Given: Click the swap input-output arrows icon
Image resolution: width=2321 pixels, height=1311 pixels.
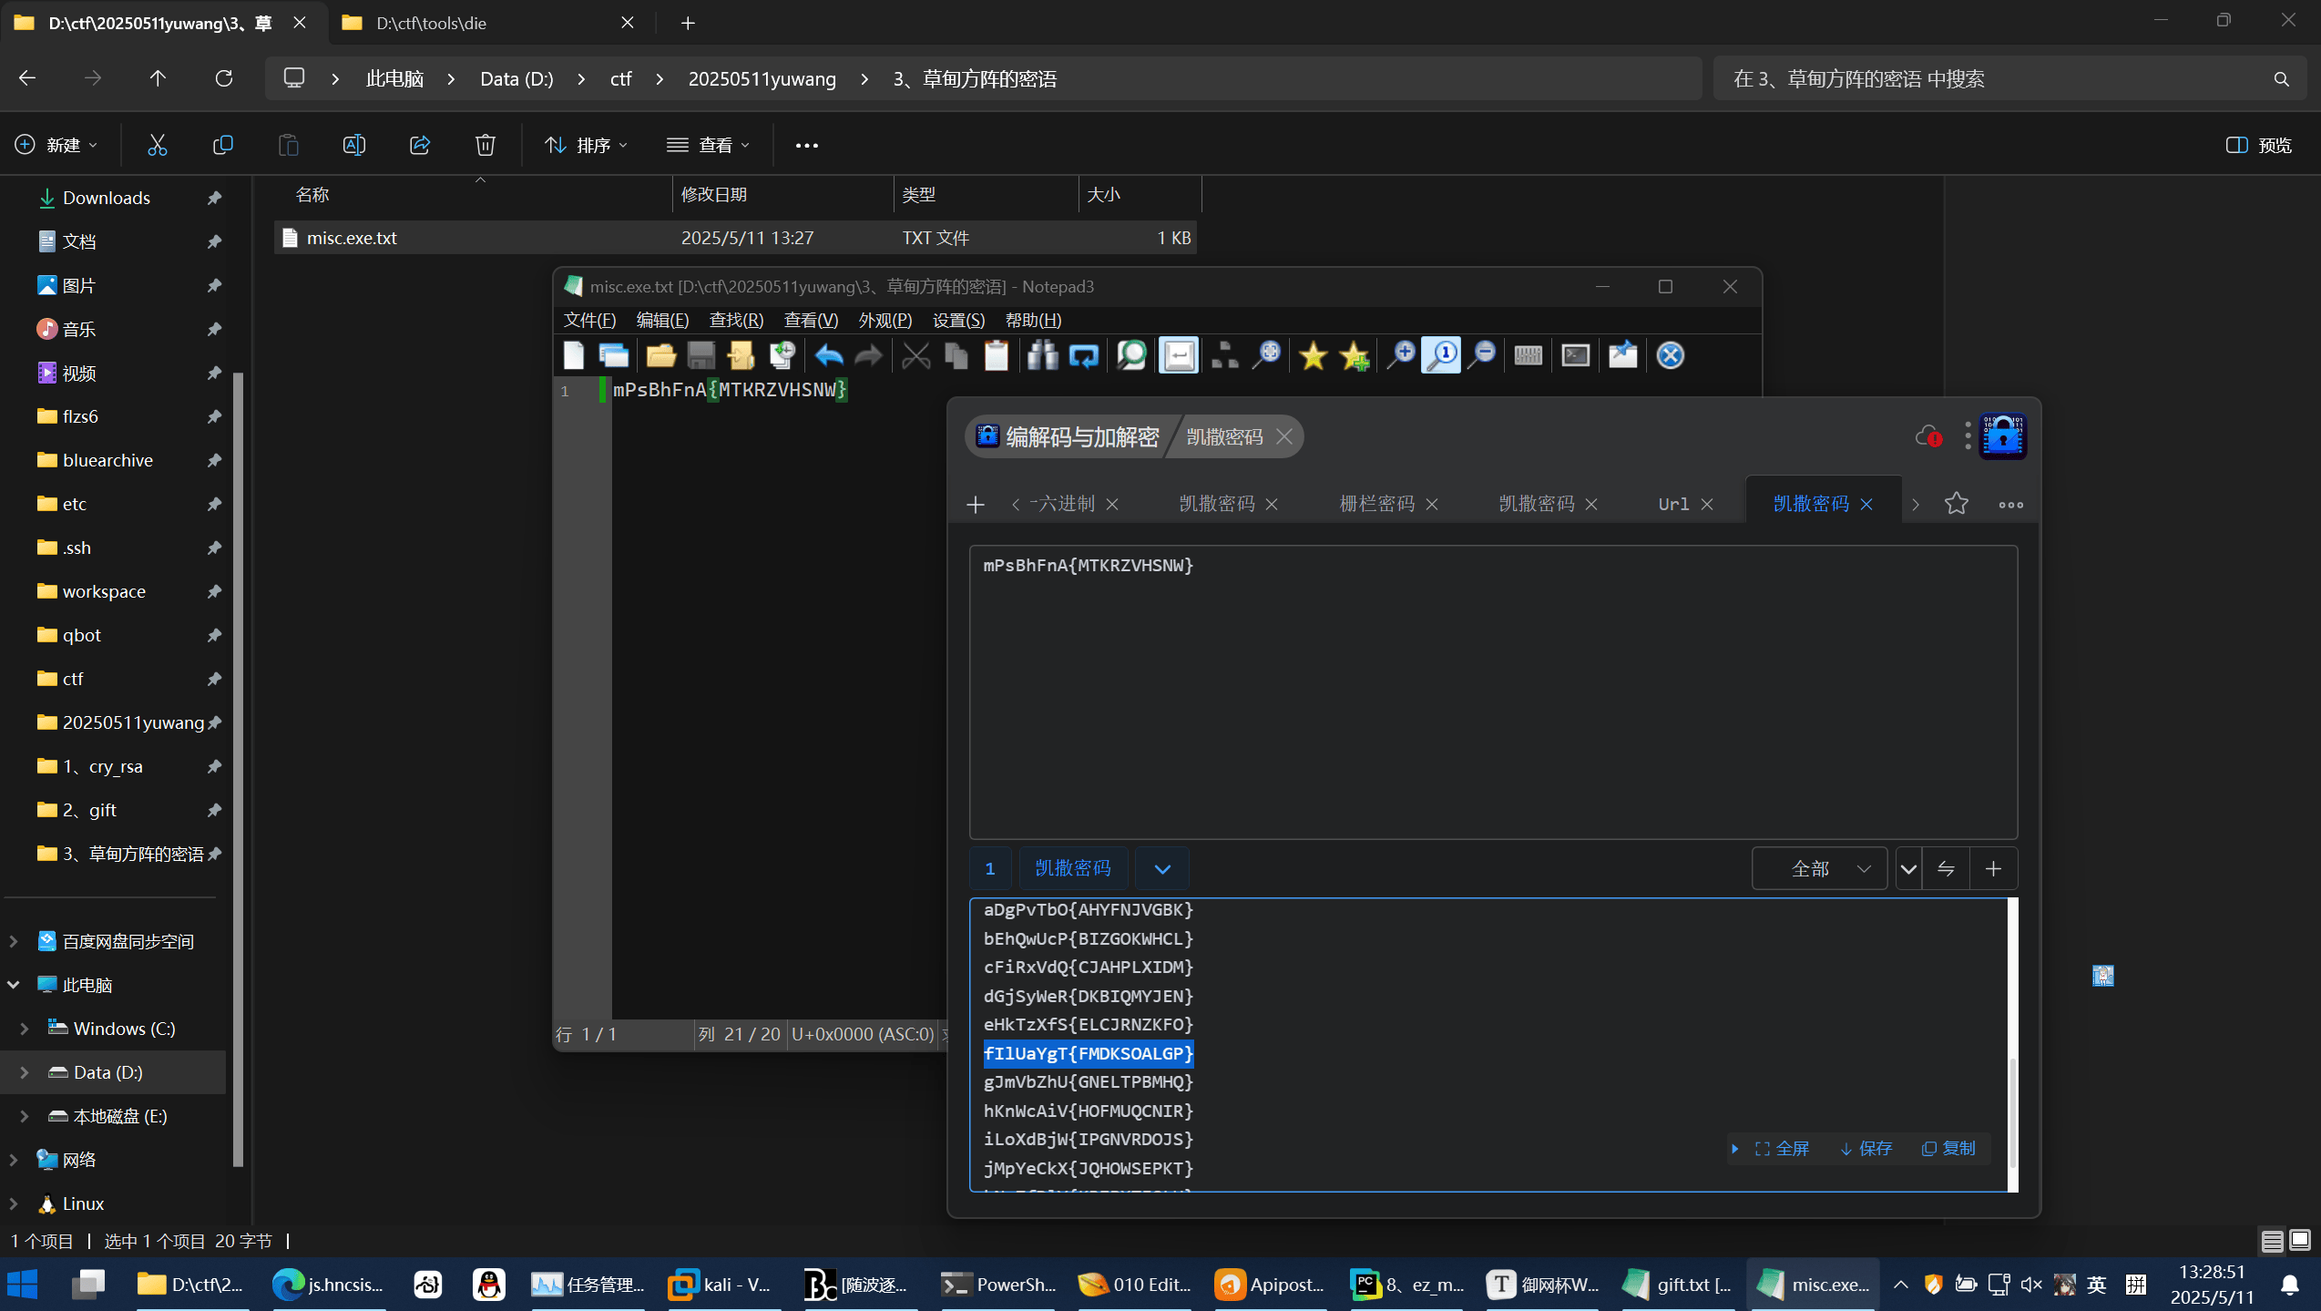Looking at the screenshot, I should [x=1946, y=868].
